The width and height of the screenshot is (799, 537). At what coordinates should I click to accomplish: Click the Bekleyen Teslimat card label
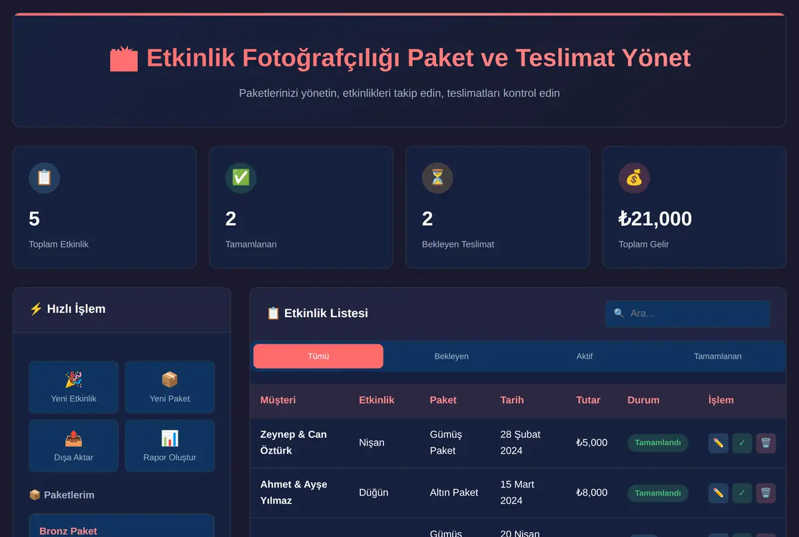coord(458,245)
